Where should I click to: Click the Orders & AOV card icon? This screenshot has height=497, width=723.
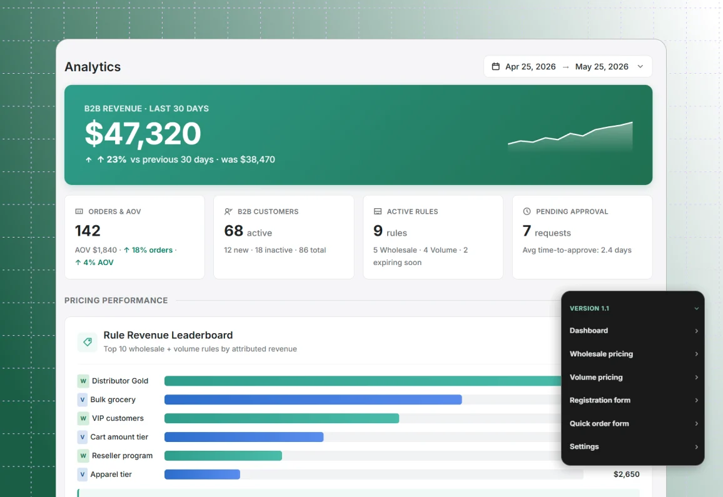pyautogui.click(x=79, y=212)
